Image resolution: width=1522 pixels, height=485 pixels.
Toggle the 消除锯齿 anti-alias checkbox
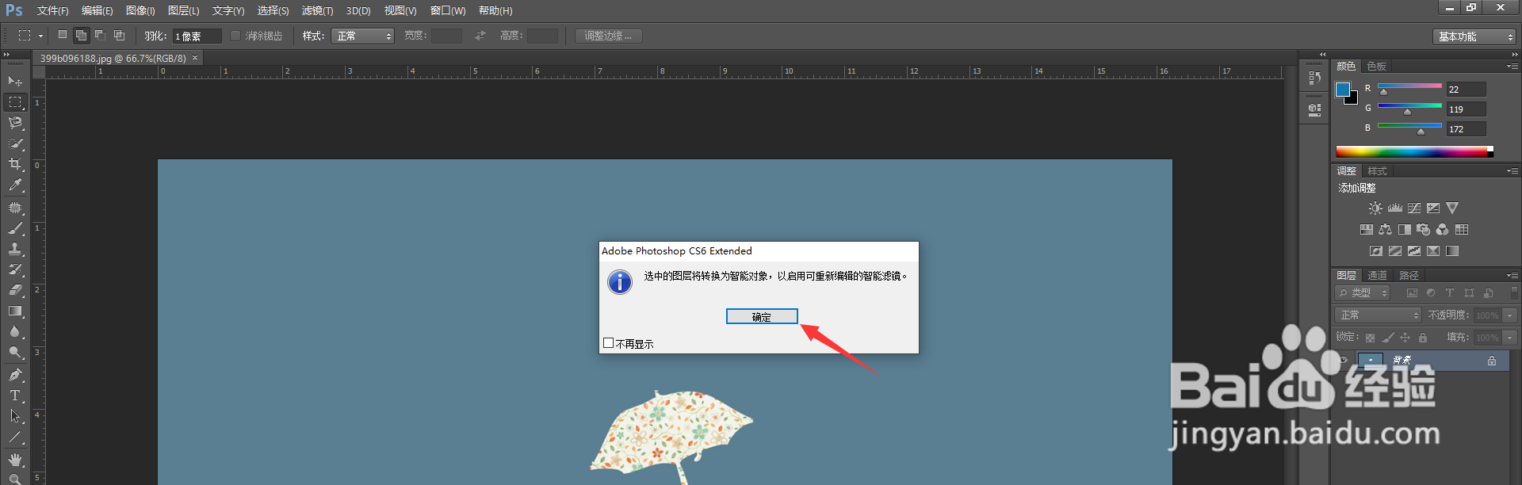coord(235,36)
